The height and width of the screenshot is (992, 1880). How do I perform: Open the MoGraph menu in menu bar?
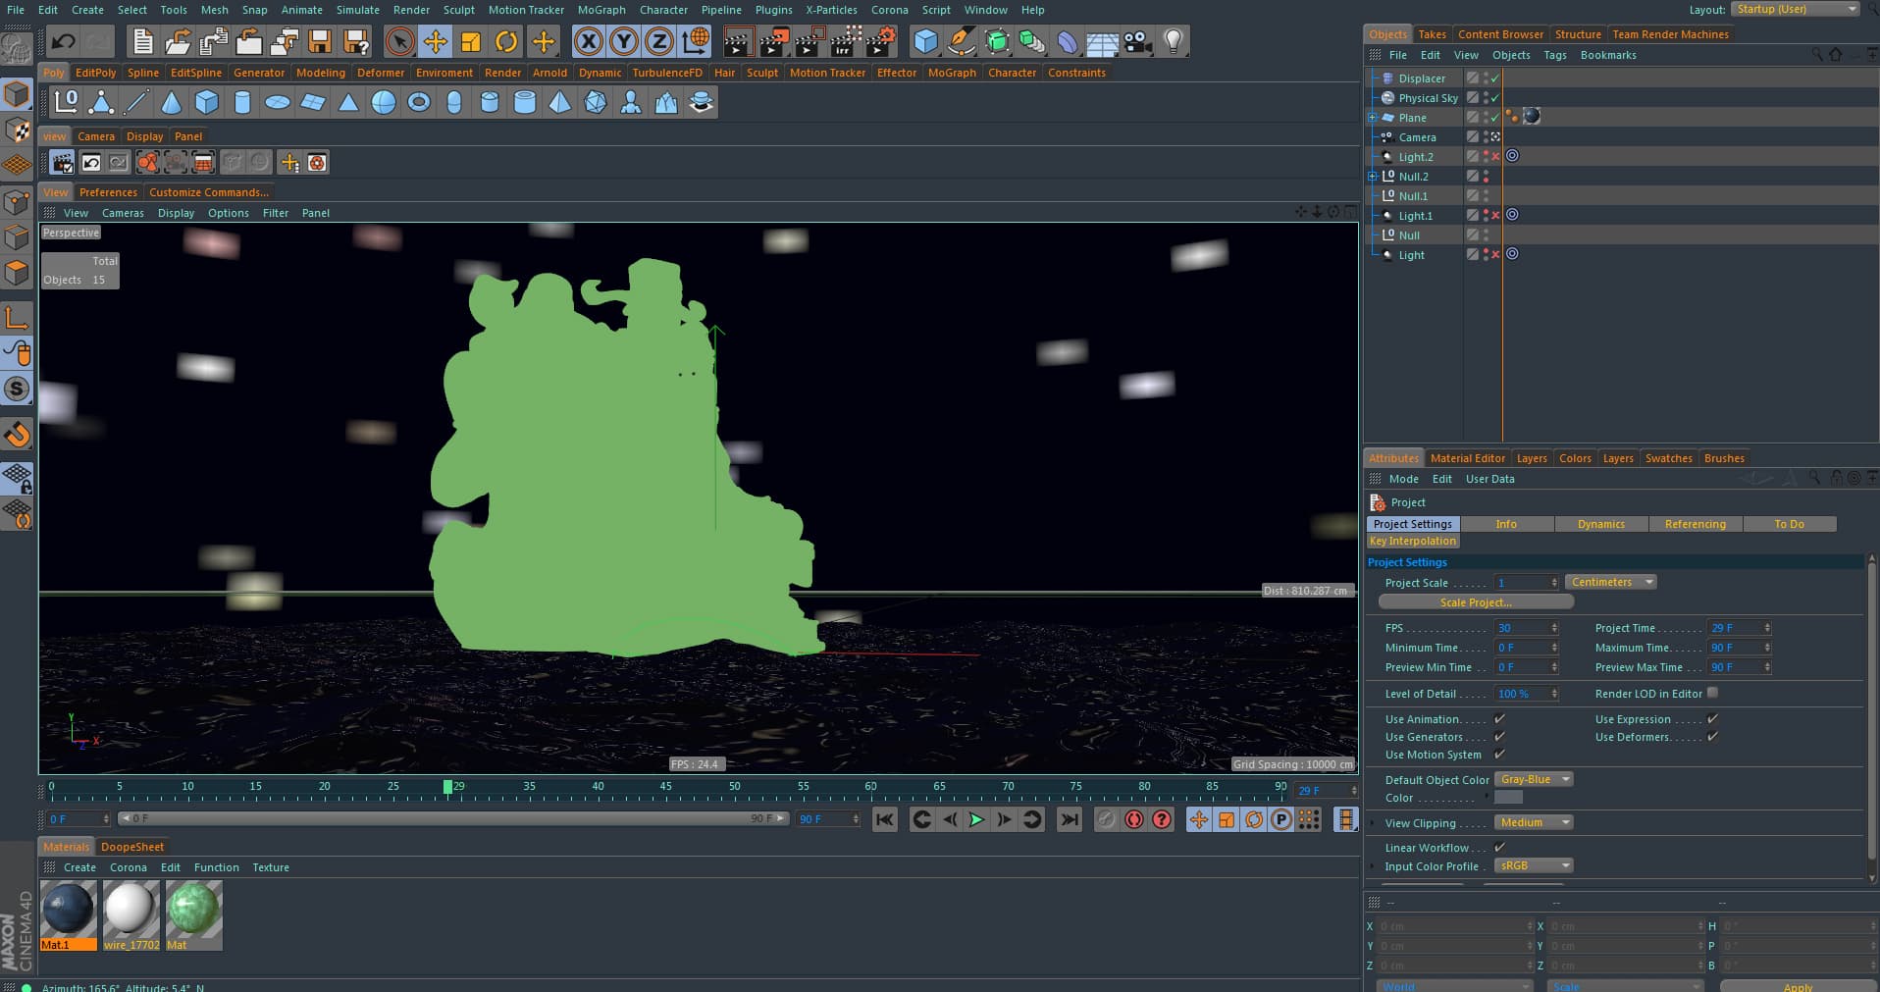[x=601, y=10]
